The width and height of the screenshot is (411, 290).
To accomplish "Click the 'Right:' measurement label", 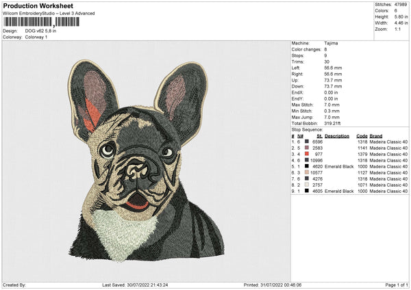I will [297, 74].
